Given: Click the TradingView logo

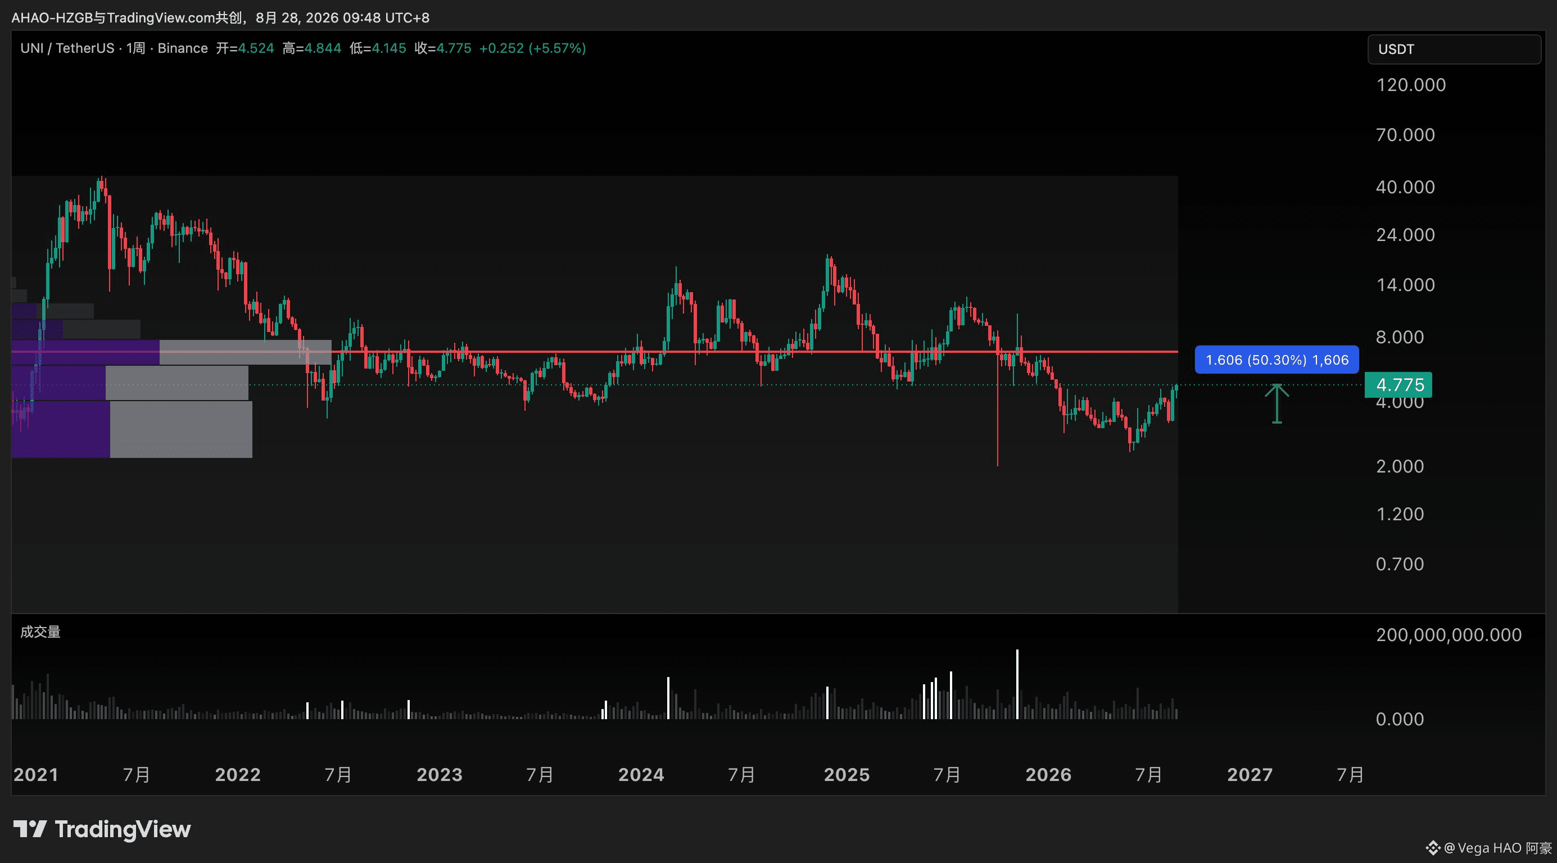Looking at the screenshot, I should point(102,829).
